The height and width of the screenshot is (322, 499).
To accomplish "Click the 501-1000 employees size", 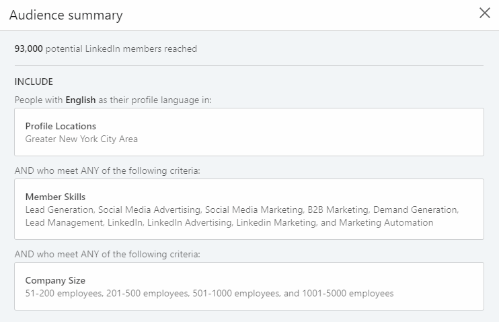I will tap(231, 293).
